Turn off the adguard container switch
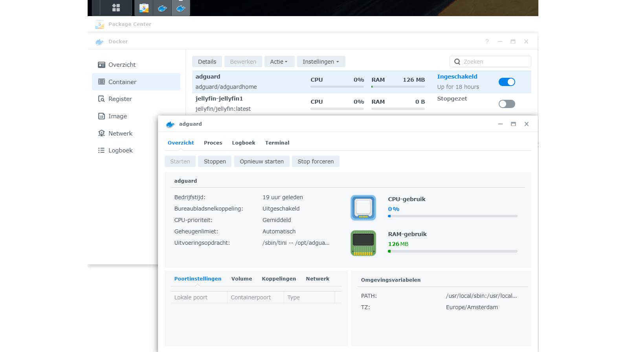Screen dimensions: 626x352 point(507,82)
